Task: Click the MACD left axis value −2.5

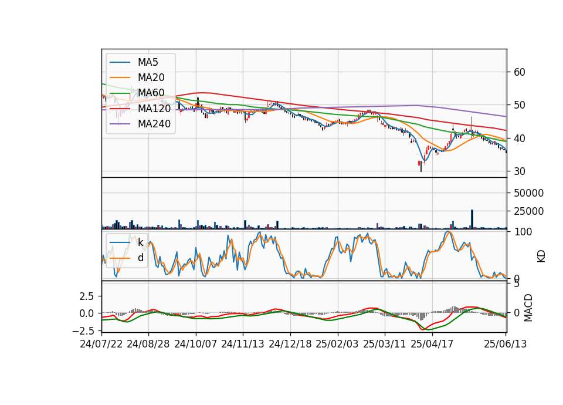Action: (x=83, y=330)
